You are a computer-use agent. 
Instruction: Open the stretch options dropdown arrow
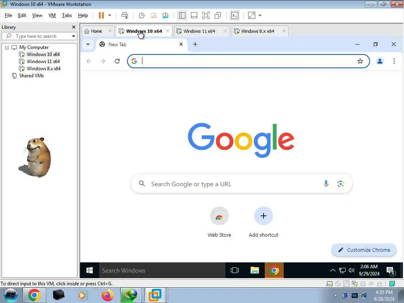coord(260,15)
